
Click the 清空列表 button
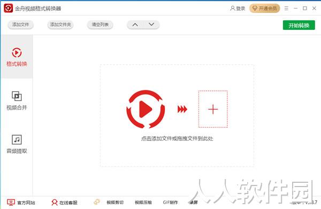(x=100, y=25)
